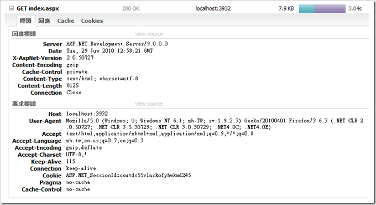Select the ASP.NET_SessionId cookie value
Image resolution: width=376 pixels, height=205 pixels.
tap(128, 175)
